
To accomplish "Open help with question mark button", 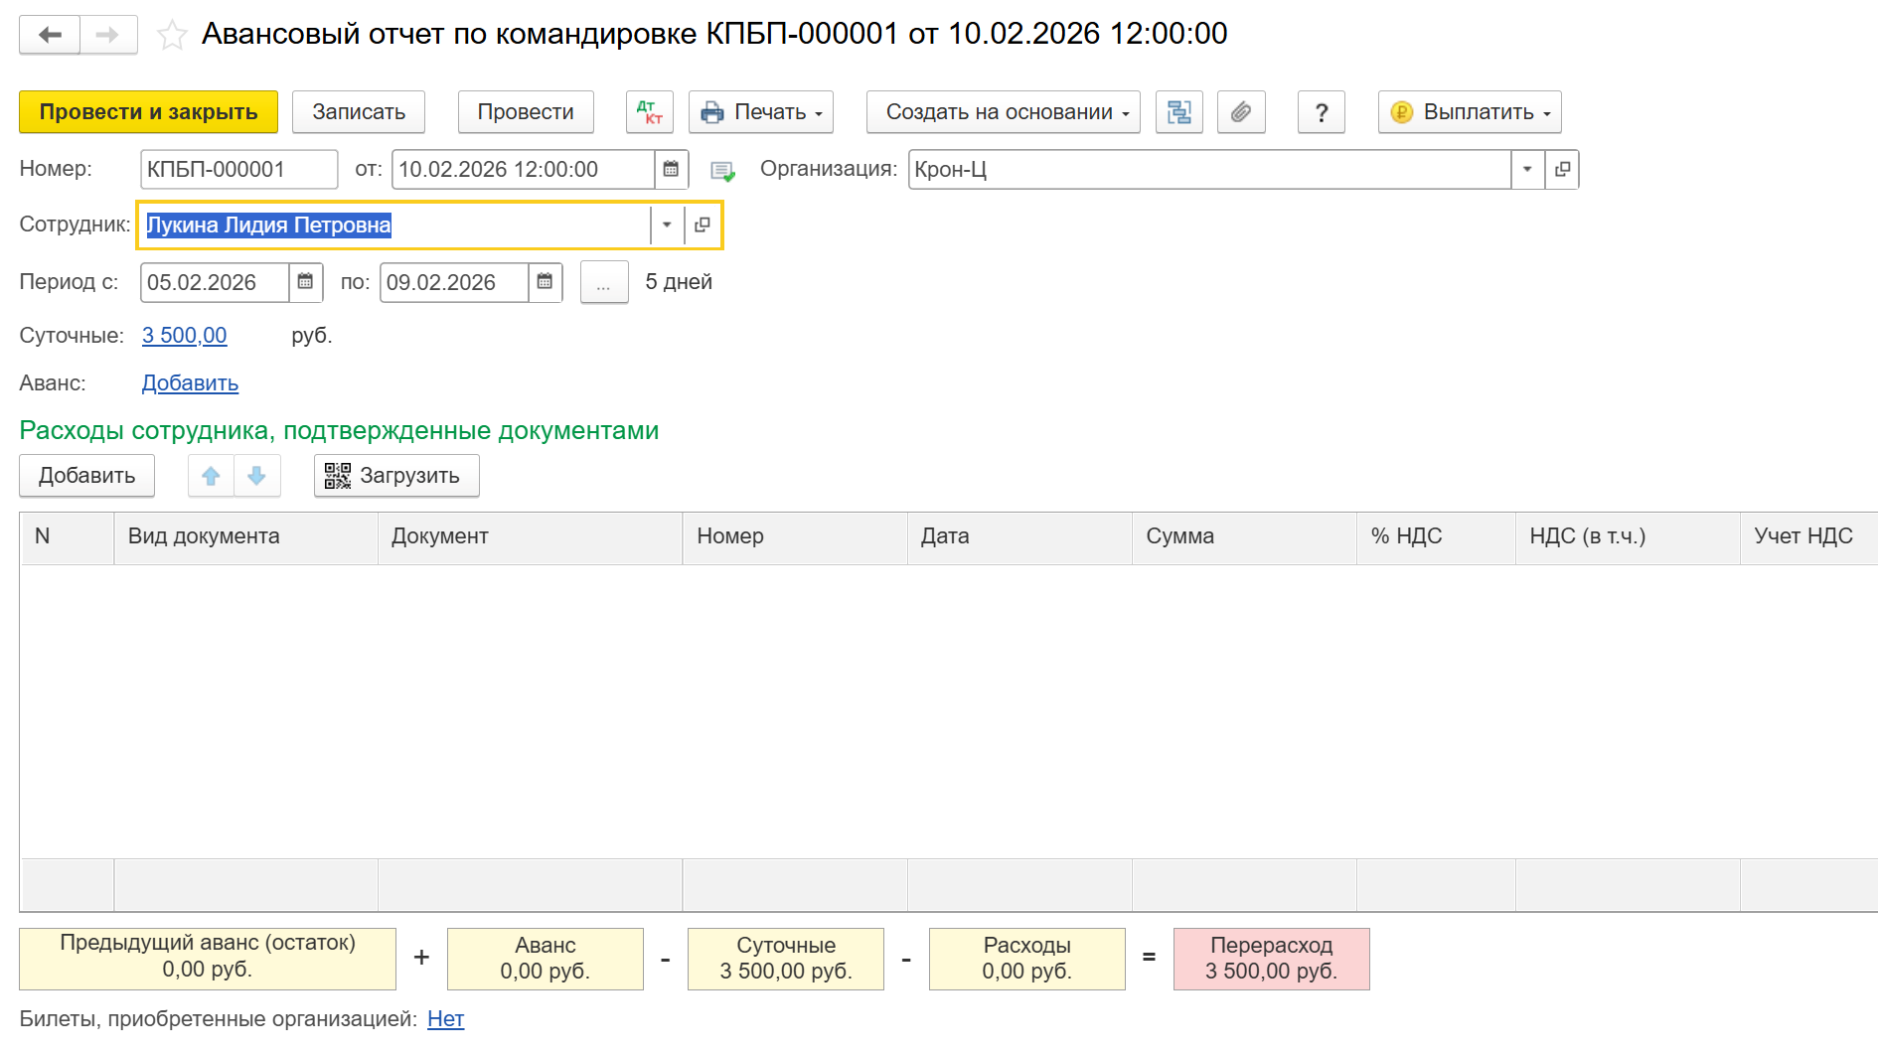I will [x=1321, y=112].
